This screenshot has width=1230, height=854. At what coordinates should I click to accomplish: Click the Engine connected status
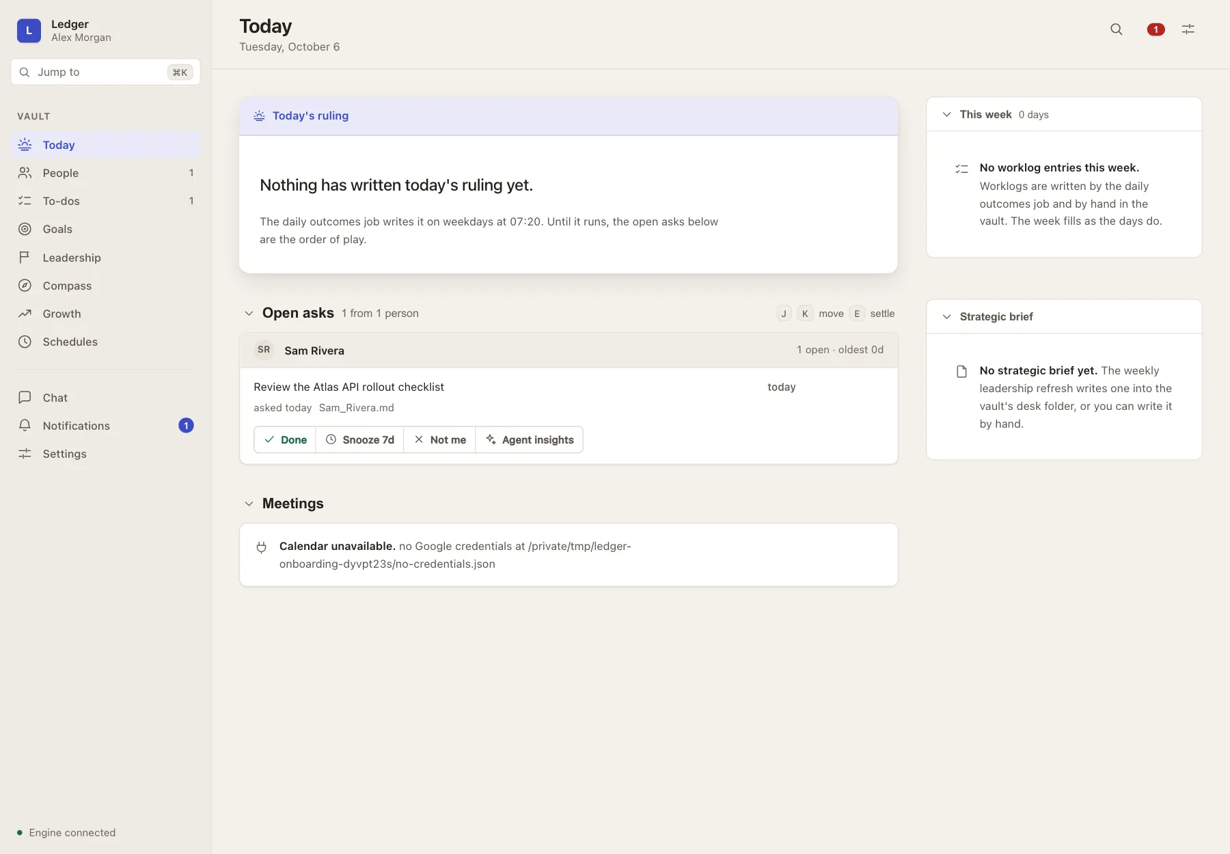(66, 833)
